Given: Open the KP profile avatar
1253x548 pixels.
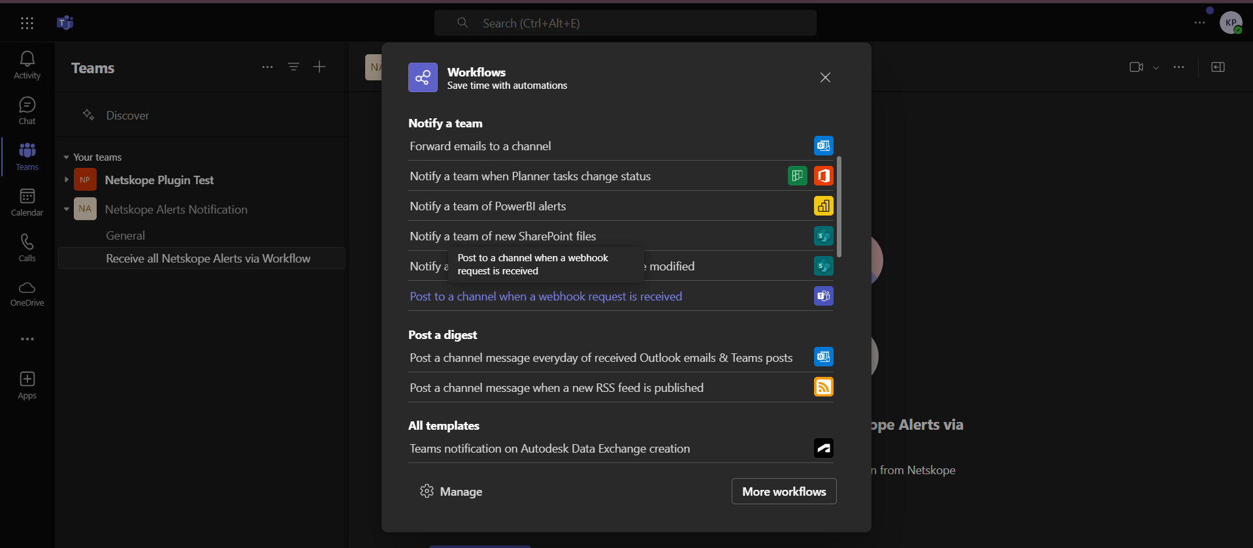Looking at the screenshot, I should coord(1231,23).
